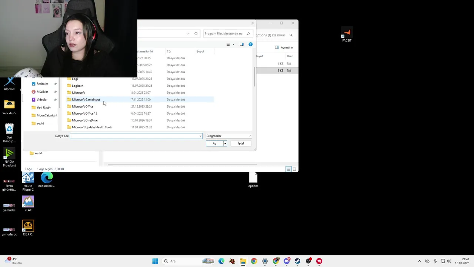Open MoonCat_night in the dialog sidebar
The image size is (474, 267).
[47, 115]
